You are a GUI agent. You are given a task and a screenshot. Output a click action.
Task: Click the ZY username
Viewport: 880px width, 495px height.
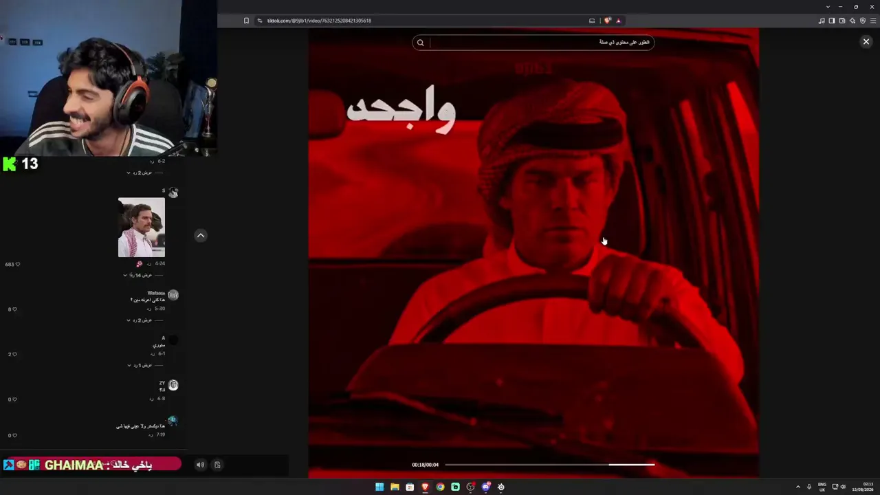coord(162,383)
